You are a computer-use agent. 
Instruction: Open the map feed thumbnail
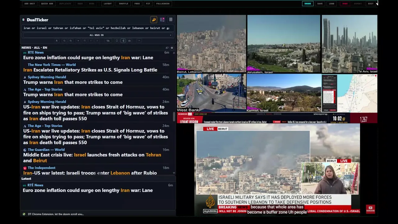349,93
